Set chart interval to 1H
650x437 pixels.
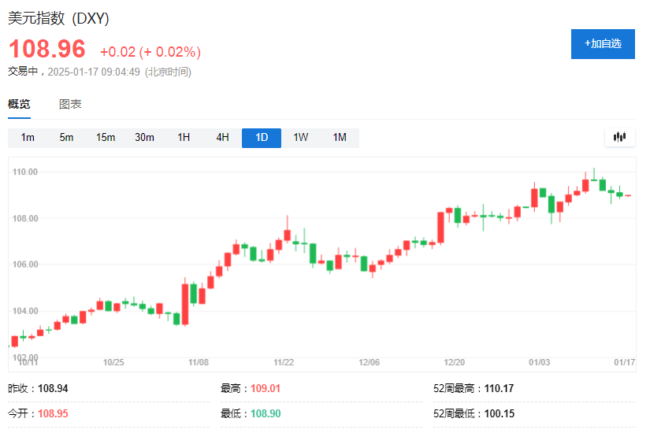click(184, 138)
